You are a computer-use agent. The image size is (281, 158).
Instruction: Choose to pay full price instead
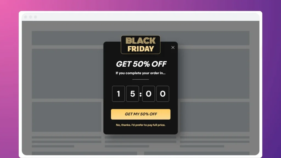[140, 125]
